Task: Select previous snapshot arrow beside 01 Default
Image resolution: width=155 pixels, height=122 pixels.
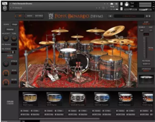Action: coord(97,8)
